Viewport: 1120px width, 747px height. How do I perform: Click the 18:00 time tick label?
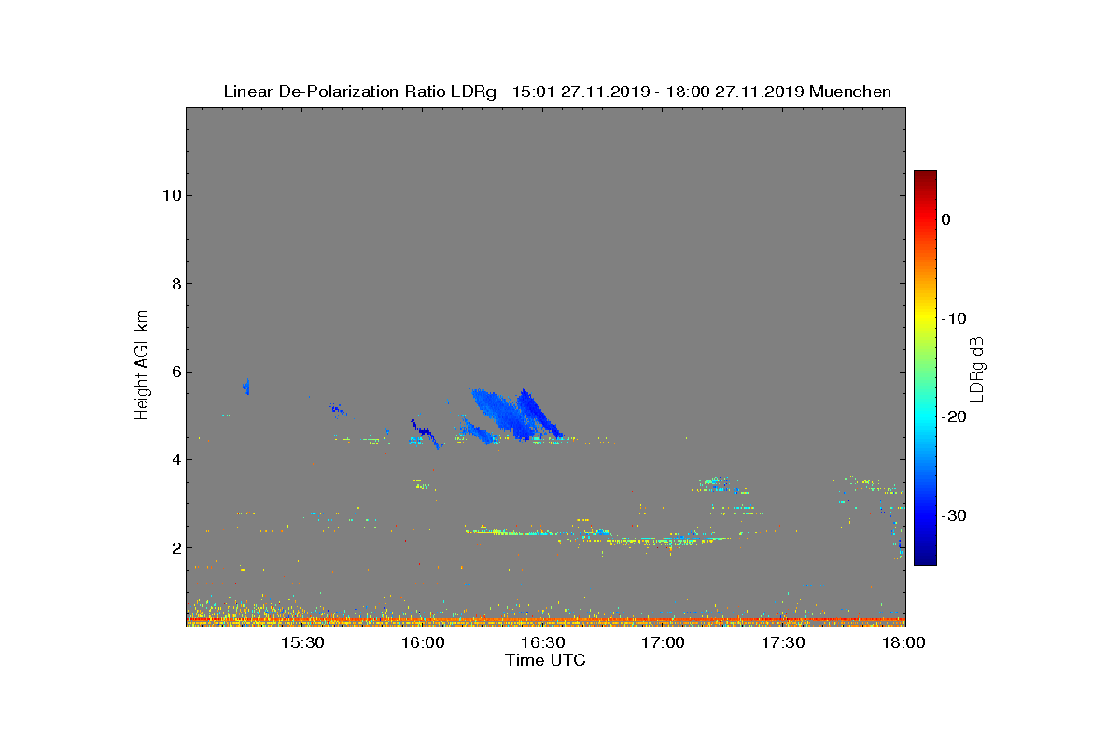coord(903,642)
